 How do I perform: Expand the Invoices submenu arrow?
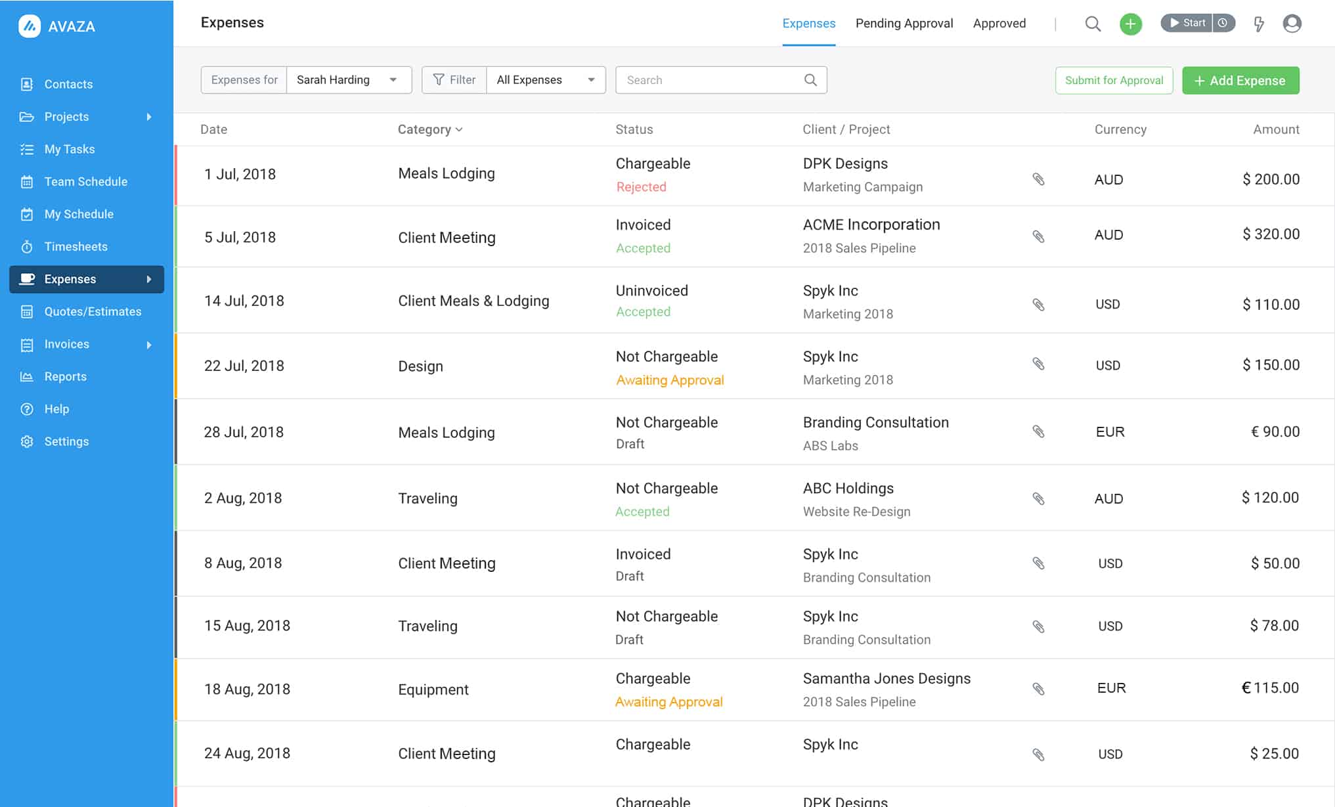pyautogui.click(x=149, y=345)
